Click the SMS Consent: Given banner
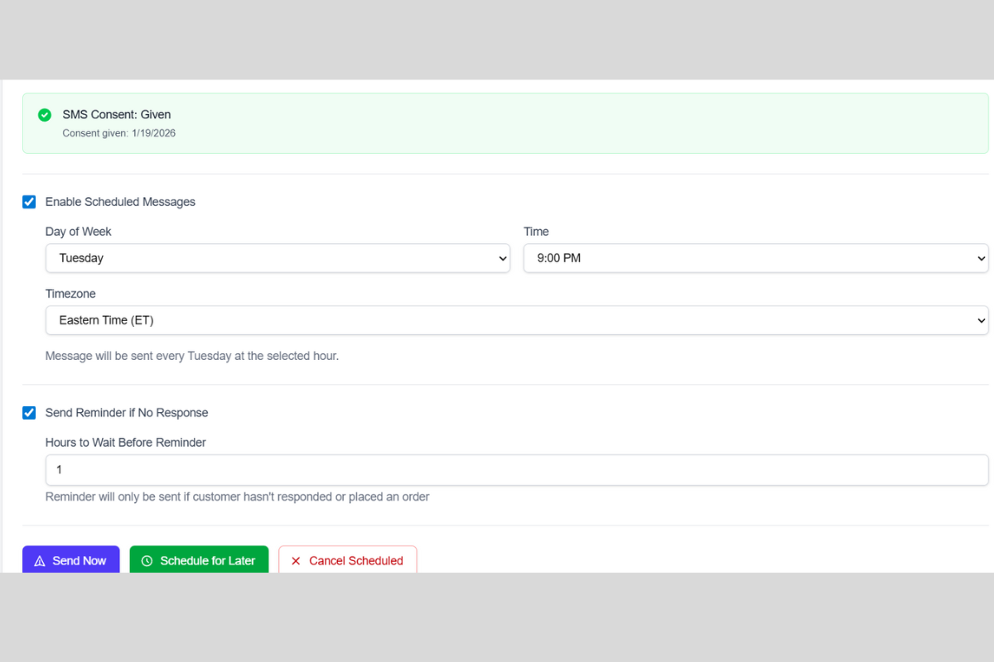The width and height of the screenshot is (994, 662). [497, 122]
